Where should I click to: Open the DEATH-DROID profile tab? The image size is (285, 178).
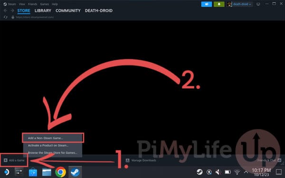[x=99, y=10]
